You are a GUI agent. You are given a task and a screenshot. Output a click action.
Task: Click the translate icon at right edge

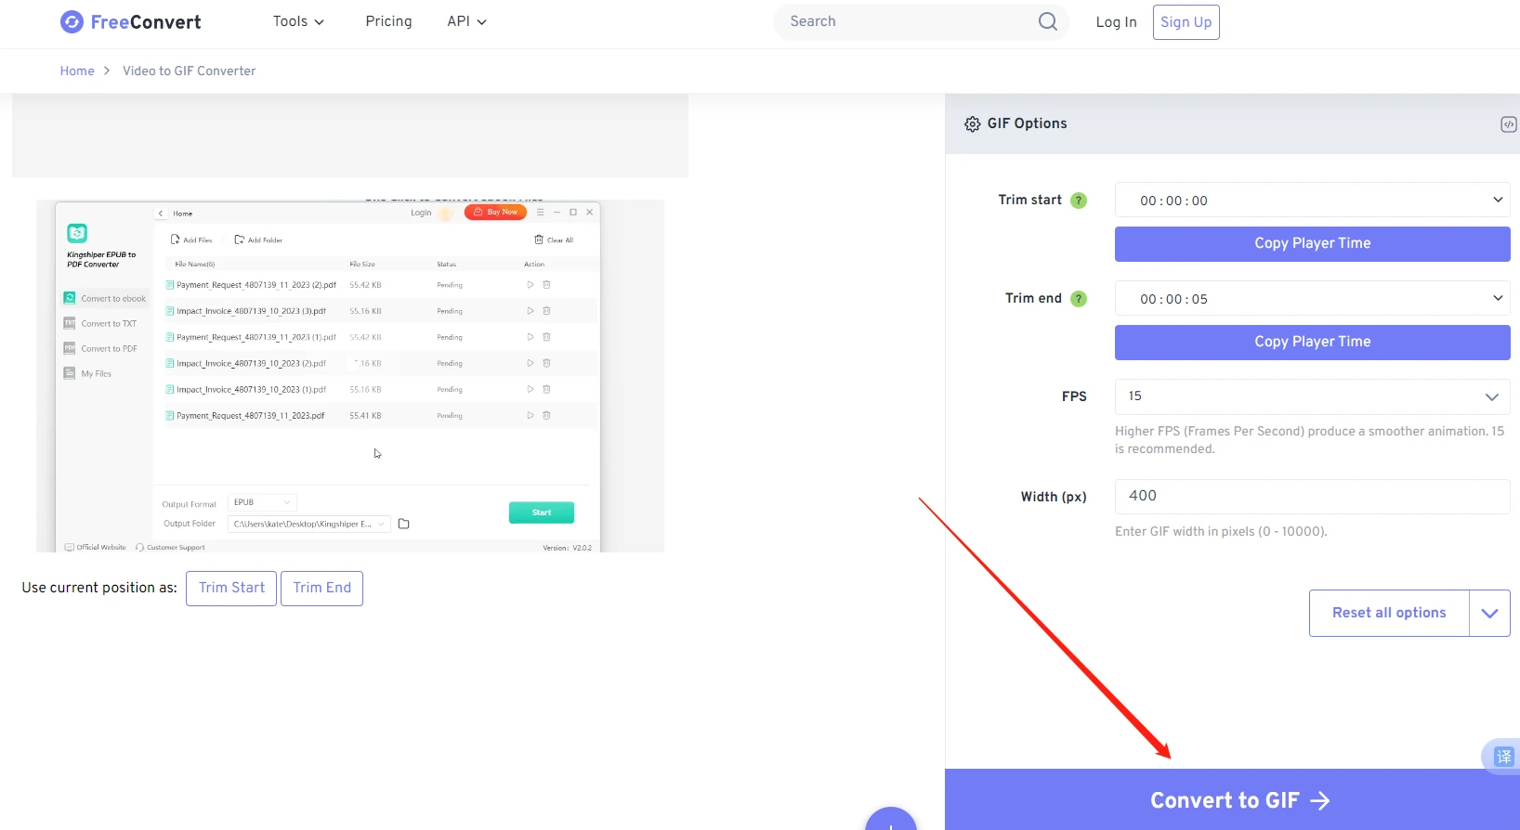(1503, 757)
